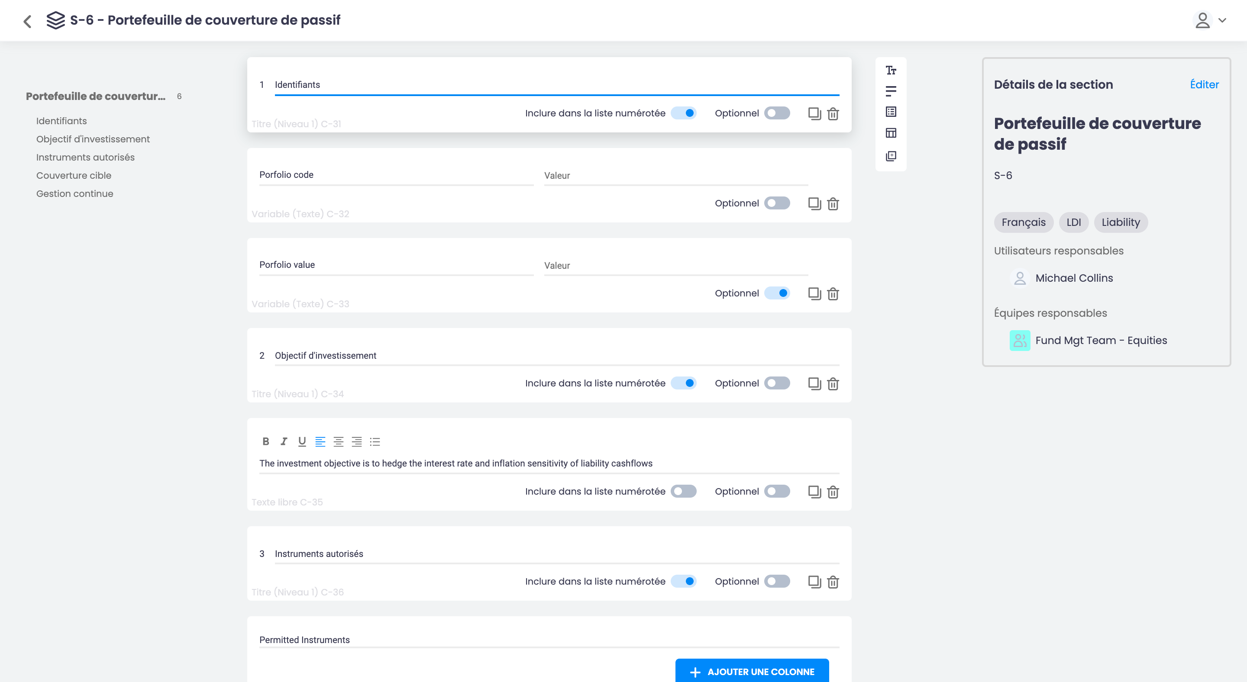
Task: Add a free text element from the toolbar
Action: click(x=891, y=90)
